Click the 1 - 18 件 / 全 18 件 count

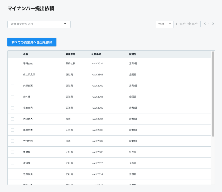(187, 24)
